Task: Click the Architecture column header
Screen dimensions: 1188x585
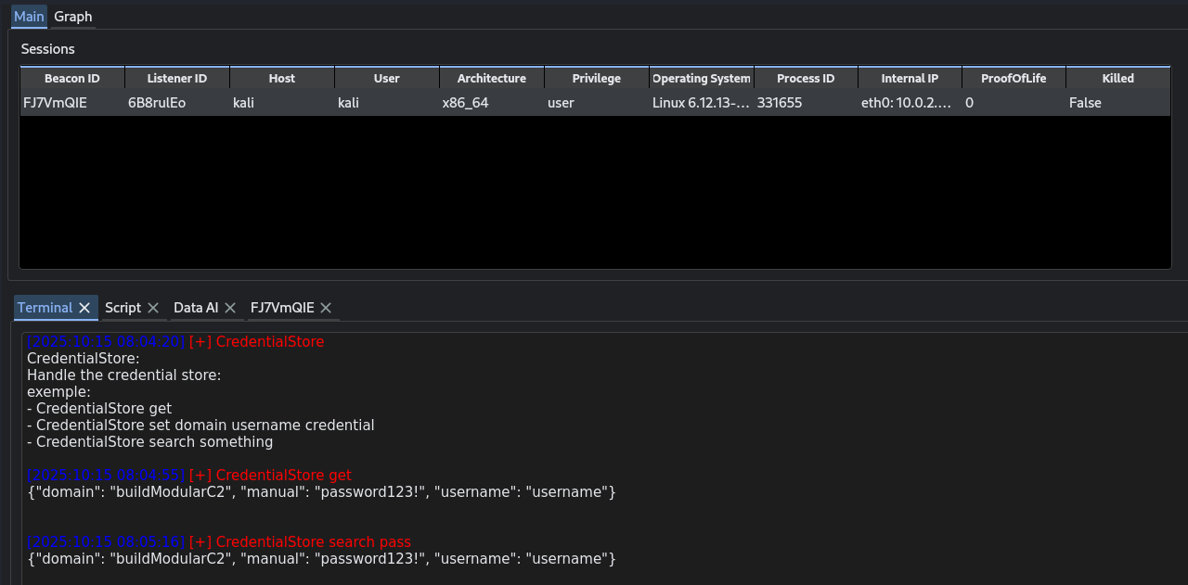Action: tap(491, 79)
